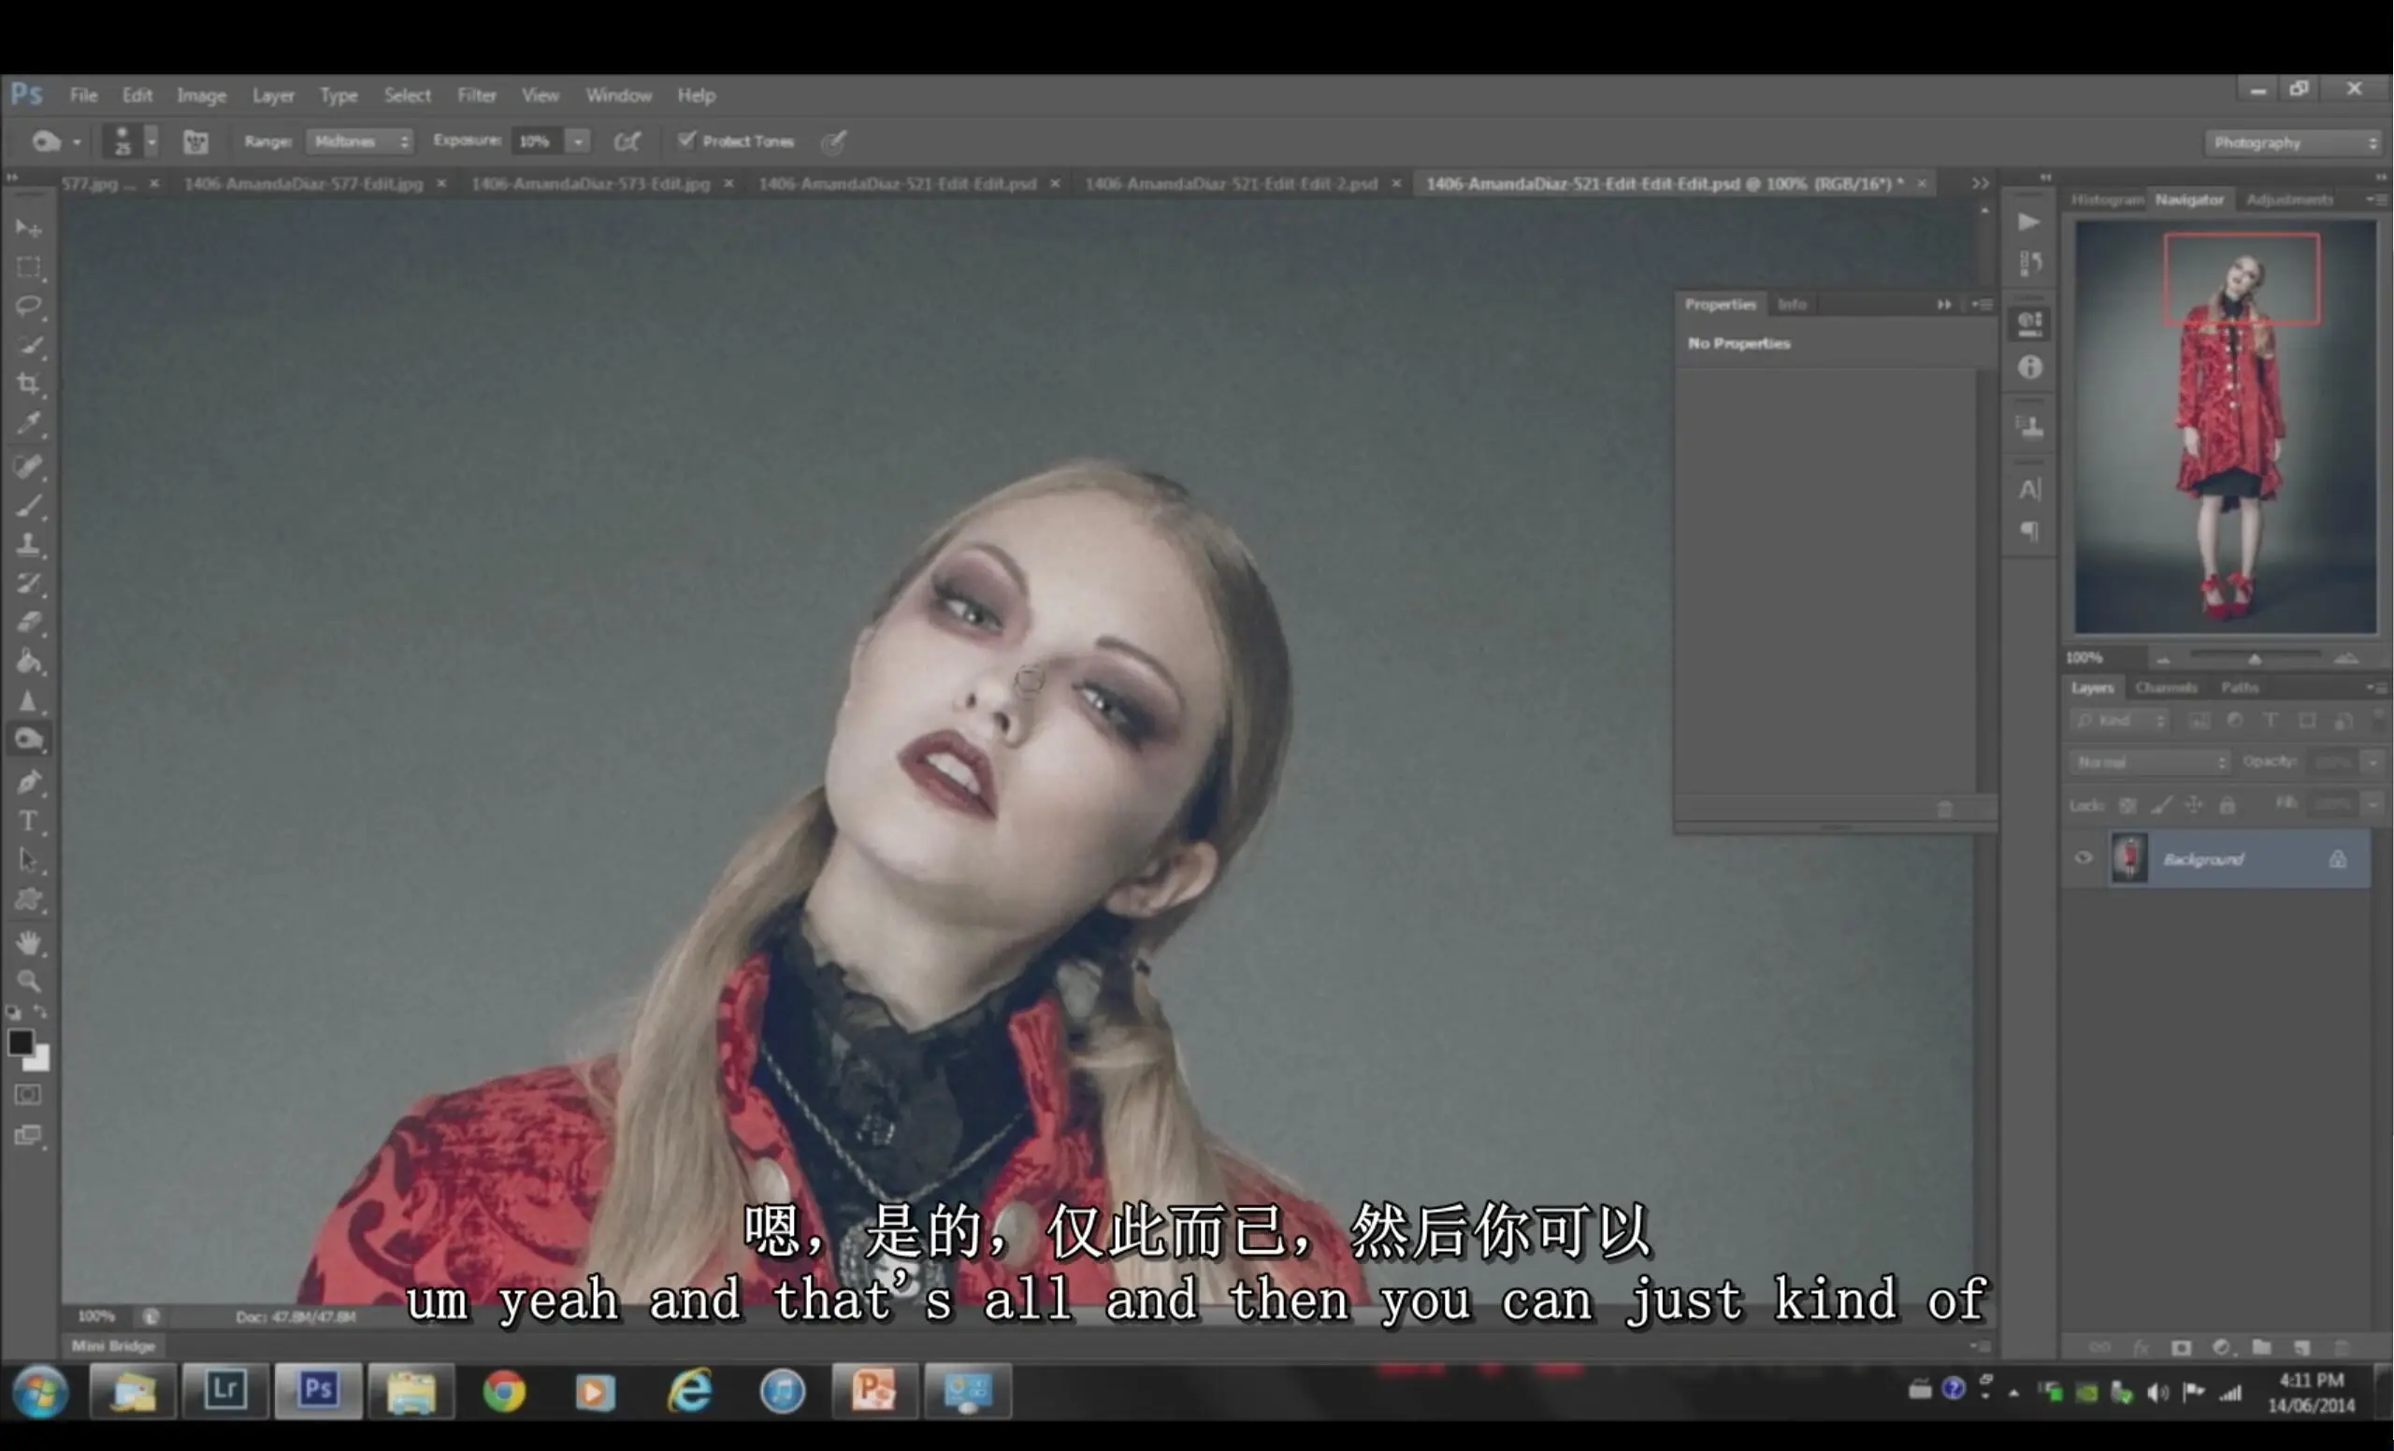Screen dimensions: 2394x1451
Task: Switch to the Info tab in Properties panel
Action: point(1791,305)
